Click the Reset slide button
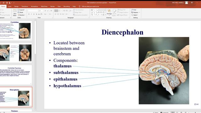201x113 pixels. click(x=20, y=13)
